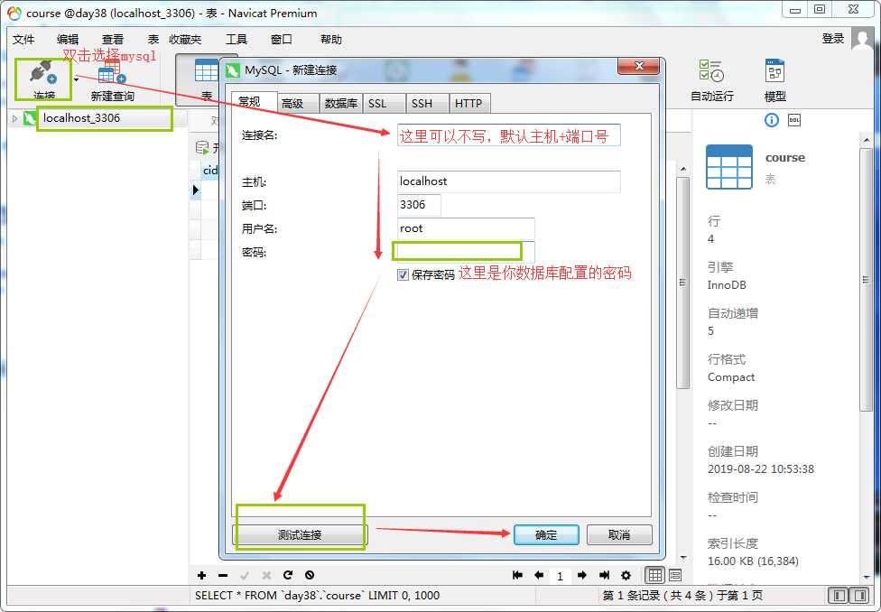Open the 表 menu
Screen dimensions: 881x612
coord(153,40)
